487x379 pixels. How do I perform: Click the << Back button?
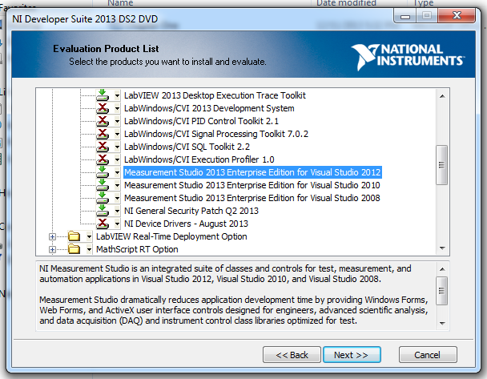click(292, 355)
